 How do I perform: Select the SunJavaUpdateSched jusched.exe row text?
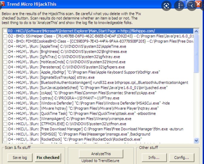pyautogui.click(x=88, y=88)
